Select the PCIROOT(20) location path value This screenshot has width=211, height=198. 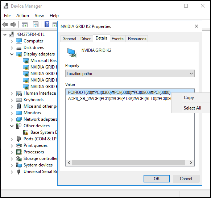click(119, 92)
